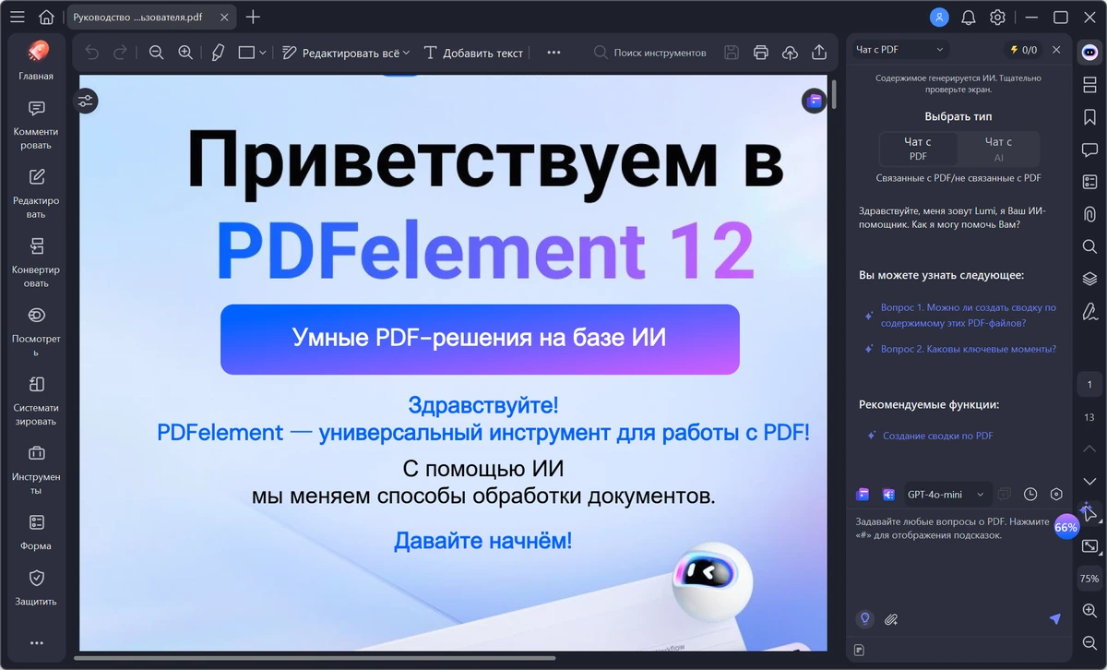Click purple knowledge card icon in chat
Screen dimensions: 1107x670
(863, 495)
